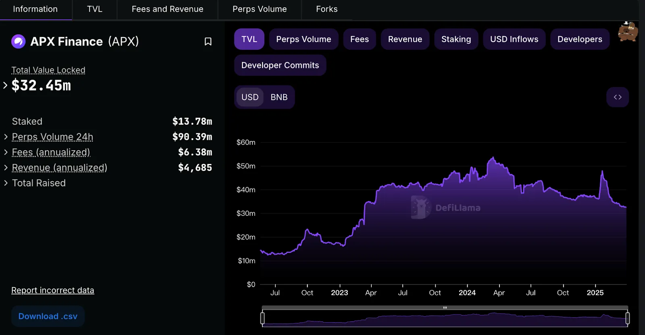Image resolution: width=645 pixels, height=335 pixels.
Task: Open the Forks tab
Action: tap(327, 9)
